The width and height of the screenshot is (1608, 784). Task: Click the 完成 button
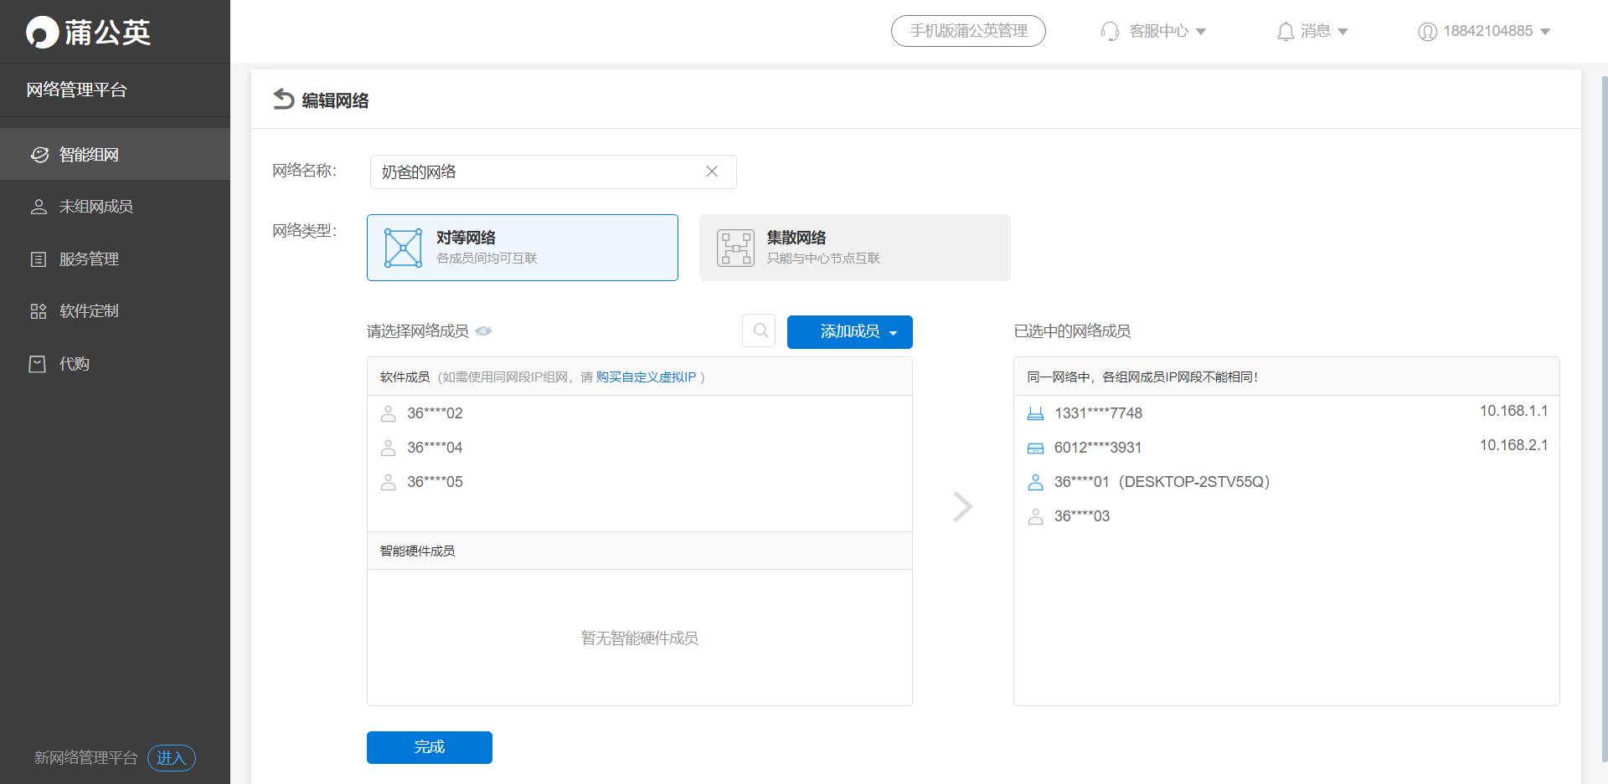pos(429,747)
